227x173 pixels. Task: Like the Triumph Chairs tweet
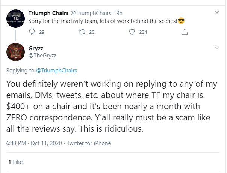pyautogui.click(x=132, y=32)
